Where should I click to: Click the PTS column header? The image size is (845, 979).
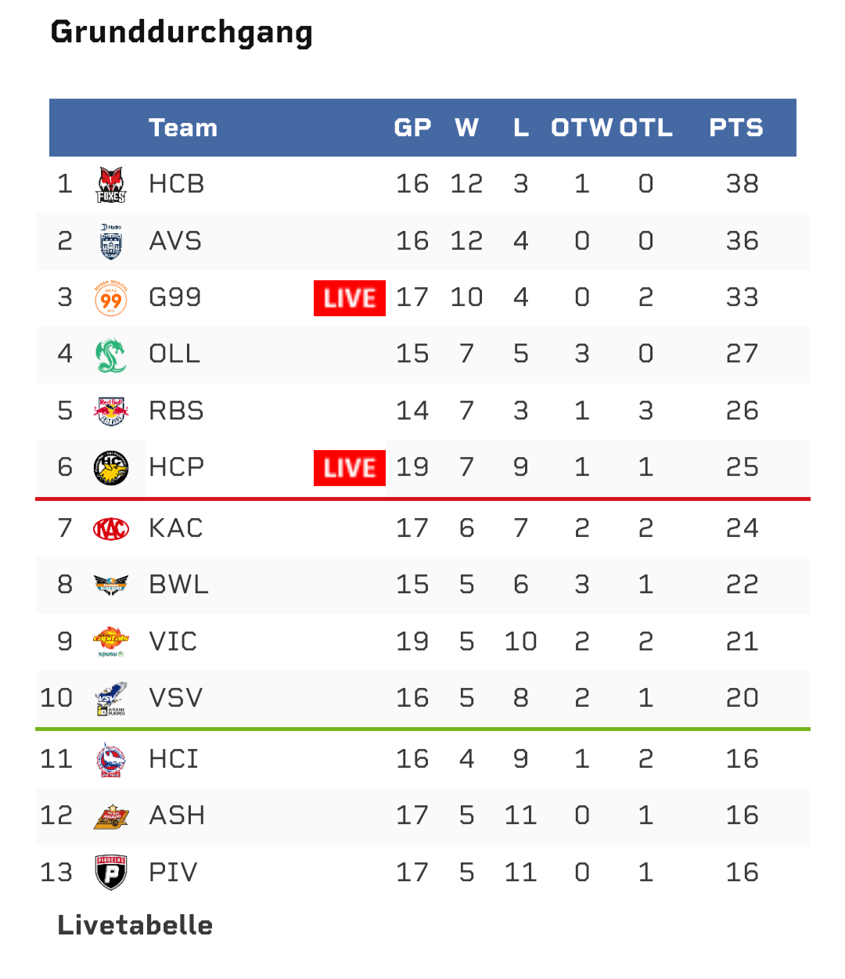[735, 128]
